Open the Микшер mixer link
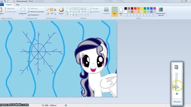This screenshot has height=107, width=191. tap(177, 102)
